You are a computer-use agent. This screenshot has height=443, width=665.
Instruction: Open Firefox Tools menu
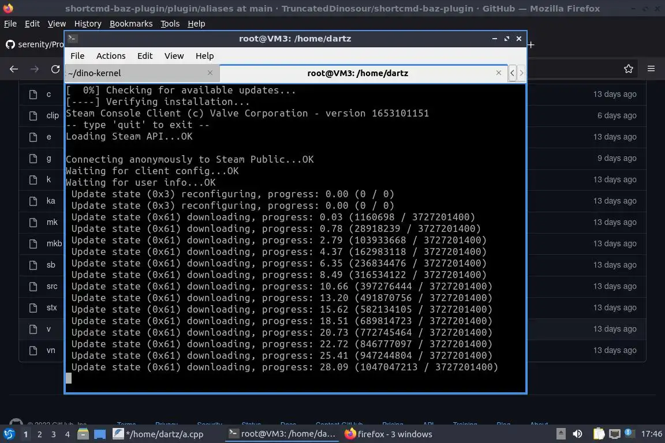(x=170, y=24)
